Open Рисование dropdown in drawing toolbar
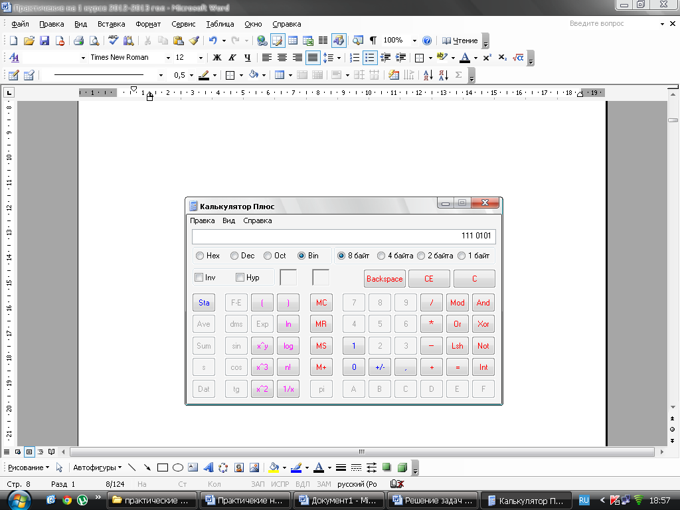680x510 pixels. coord(29,467)
